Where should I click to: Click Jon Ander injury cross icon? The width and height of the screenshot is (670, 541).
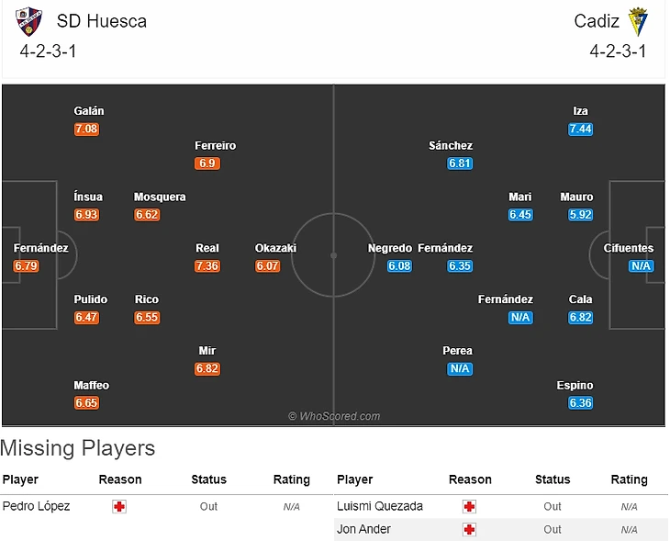[469, 529]
